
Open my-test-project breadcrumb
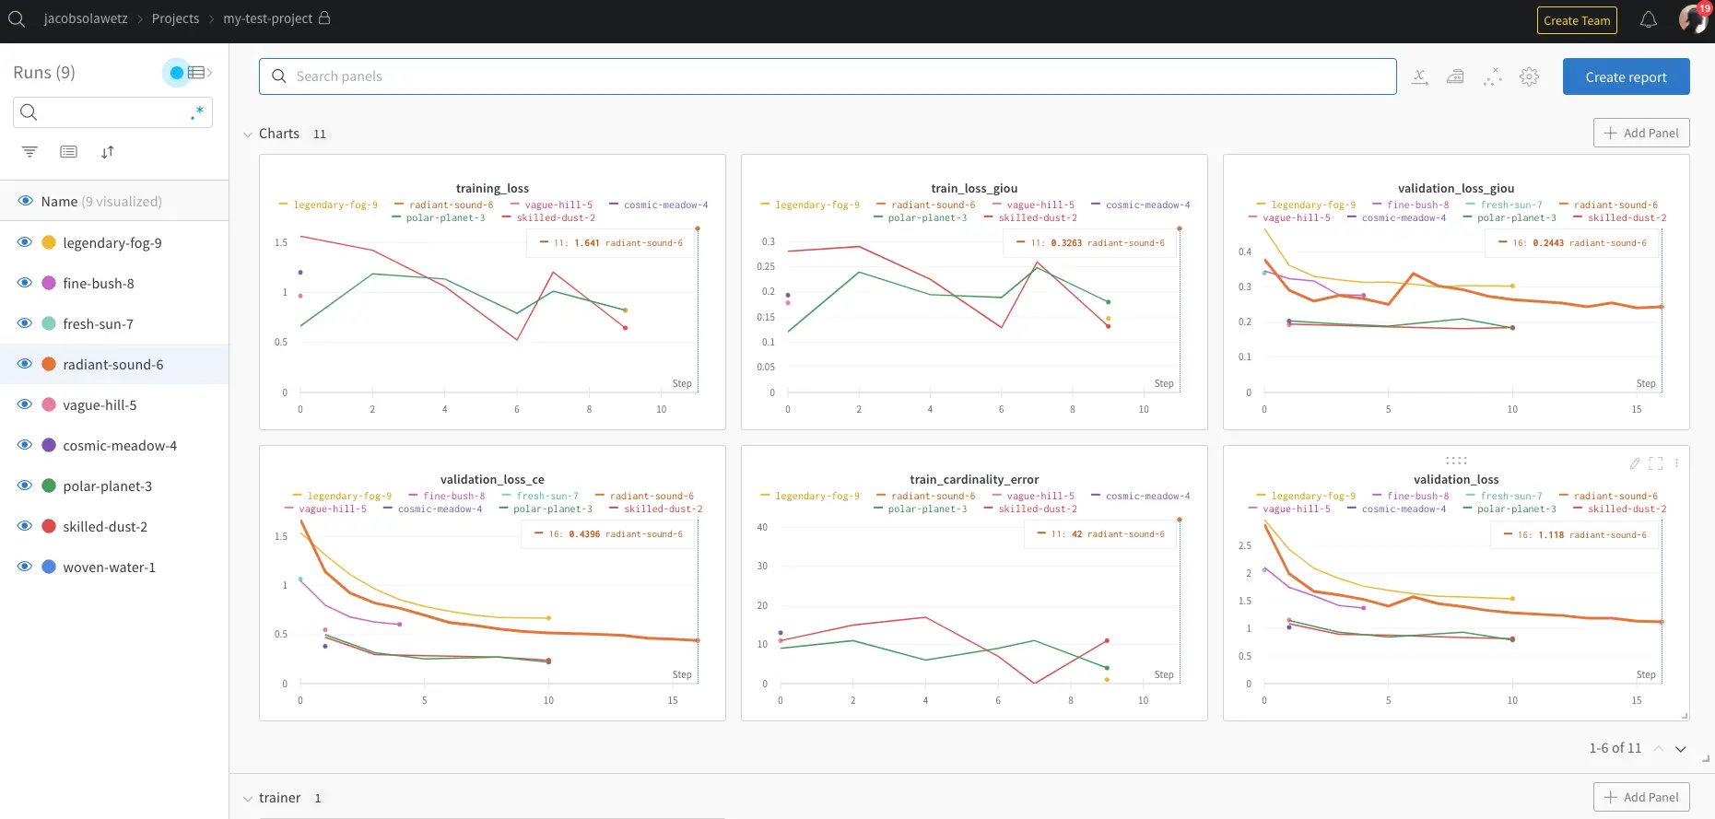[267, 18]
